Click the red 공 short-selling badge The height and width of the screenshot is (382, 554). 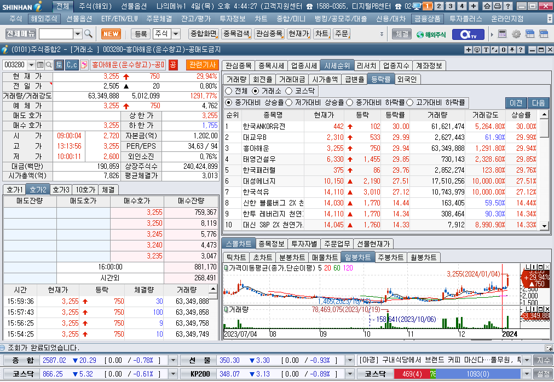click(173, 65)
